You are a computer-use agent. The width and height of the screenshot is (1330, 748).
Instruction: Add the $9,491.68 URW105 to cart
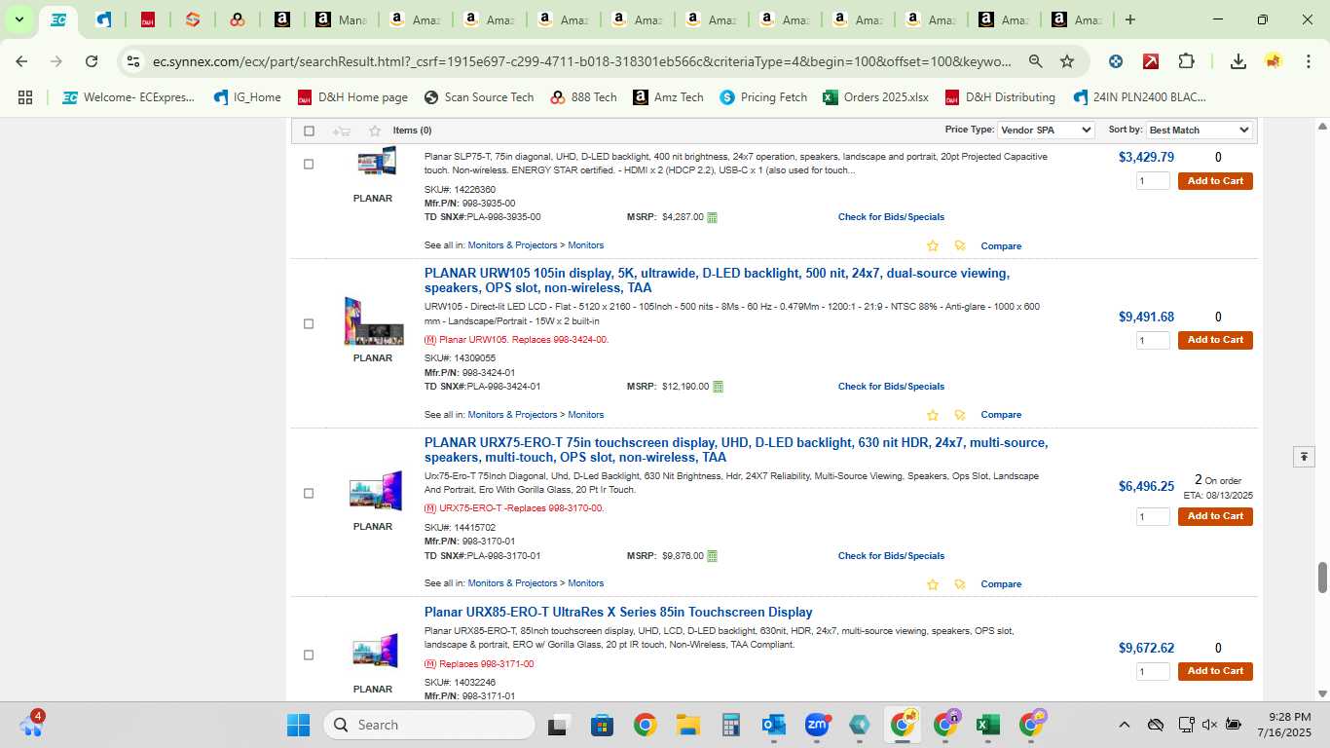[1215, 340]
